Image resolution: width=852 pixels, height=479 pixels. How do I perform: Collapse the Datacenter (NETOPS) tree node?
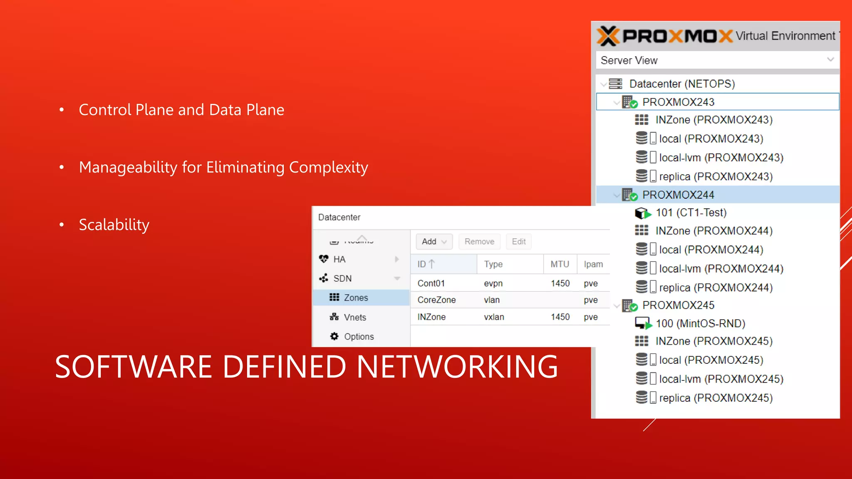(x=603, y=84)
